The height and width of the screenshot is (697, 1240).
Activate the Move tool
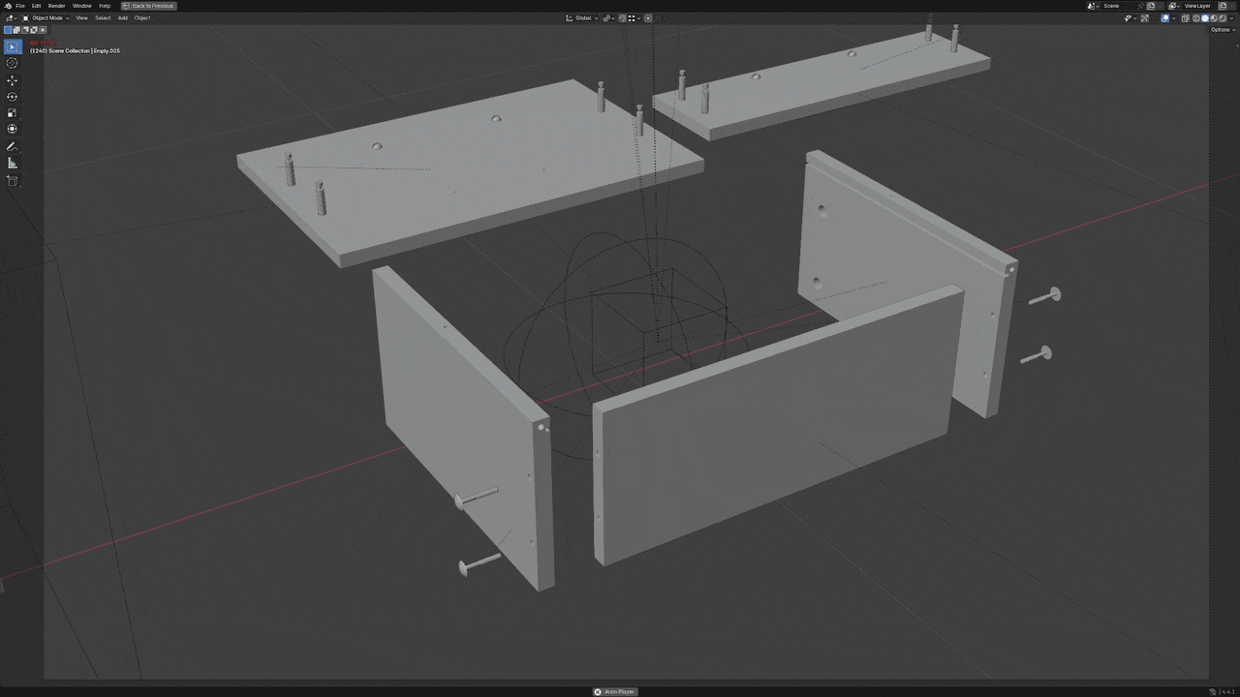point(12,80)
